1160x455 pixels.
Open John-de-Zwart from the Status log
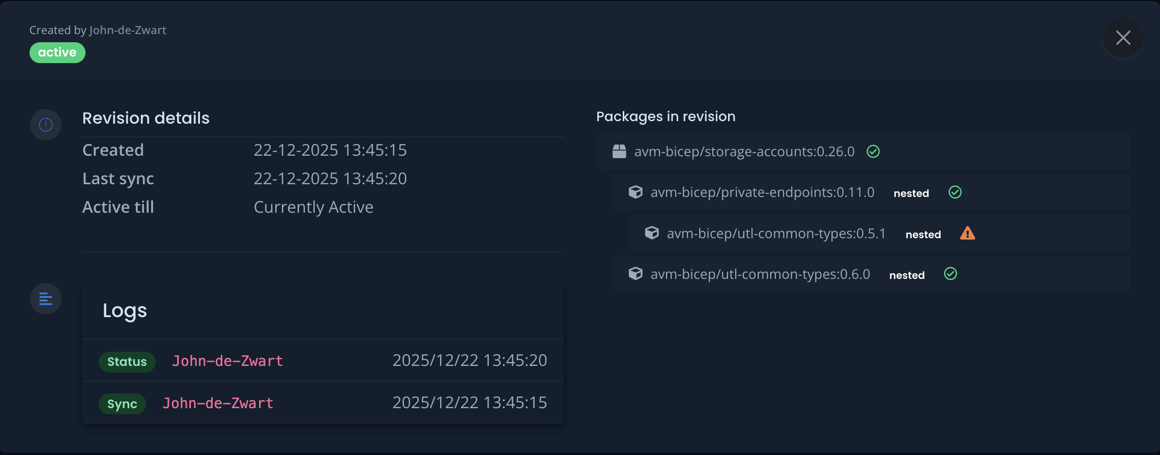(227, 361)
